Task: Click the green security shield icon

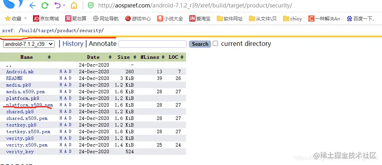Action: click(x=91, y=5)
